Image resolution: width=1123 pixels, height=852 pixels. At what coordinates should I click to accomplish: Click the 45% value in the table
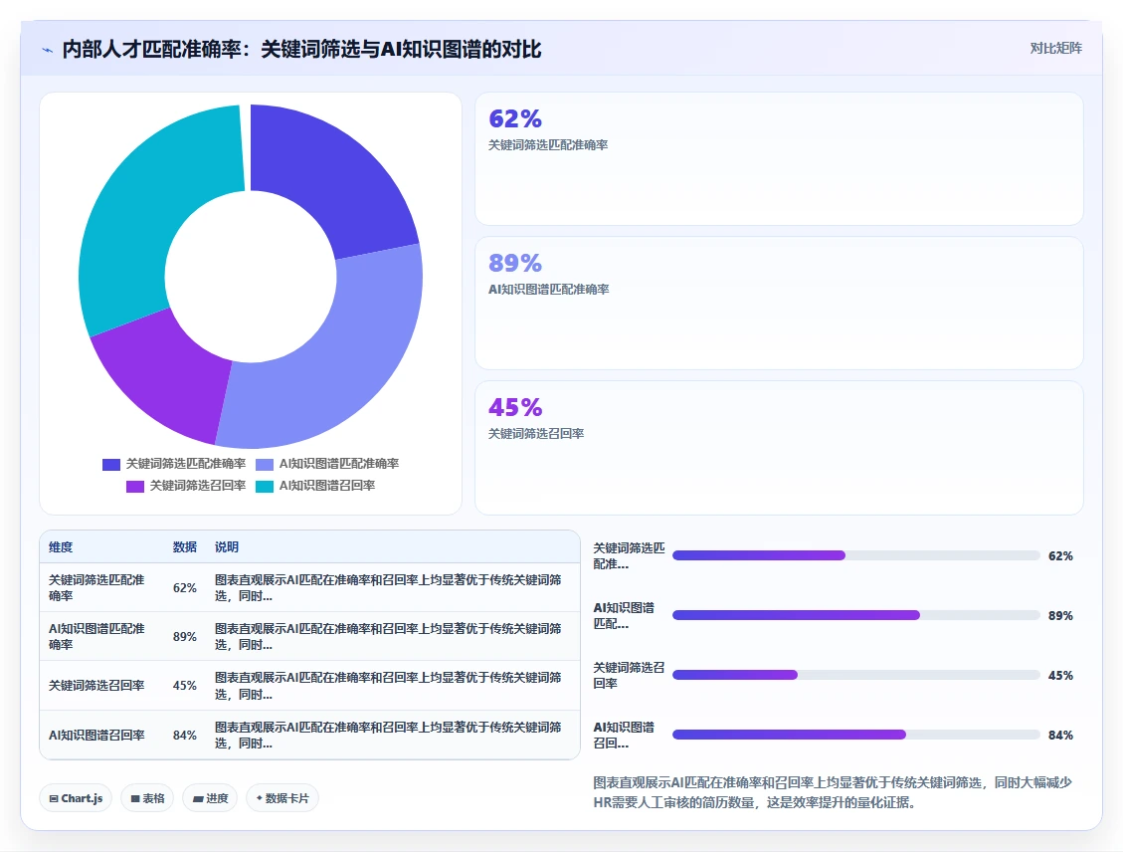point(185,685)
